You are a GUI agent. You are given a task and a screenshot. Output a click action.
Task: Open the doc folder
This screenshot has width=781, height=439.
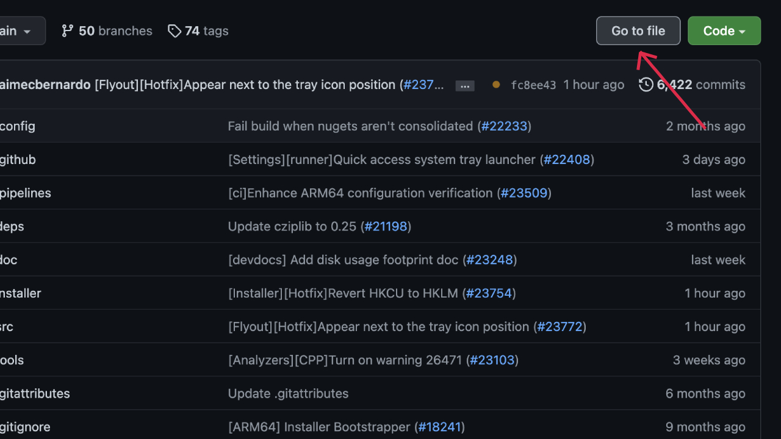[9, 260]
